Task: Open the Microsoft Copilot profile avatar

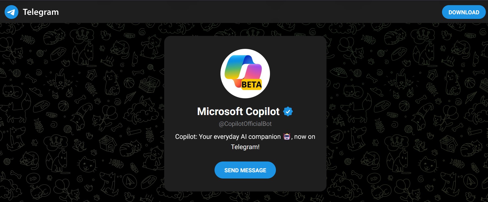Action: (245, 73)
